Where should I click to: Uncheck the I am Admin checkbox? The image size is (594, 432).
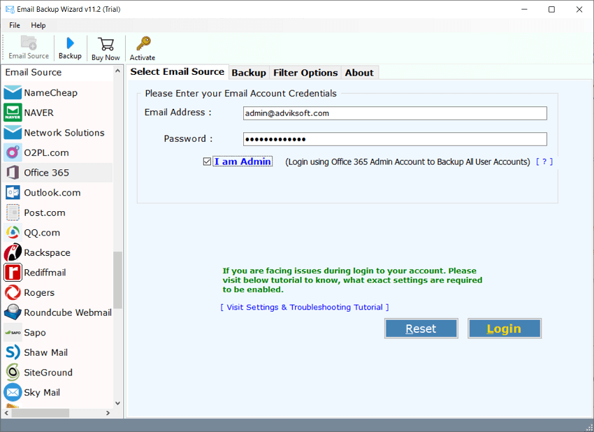click(x=207, y=161)
